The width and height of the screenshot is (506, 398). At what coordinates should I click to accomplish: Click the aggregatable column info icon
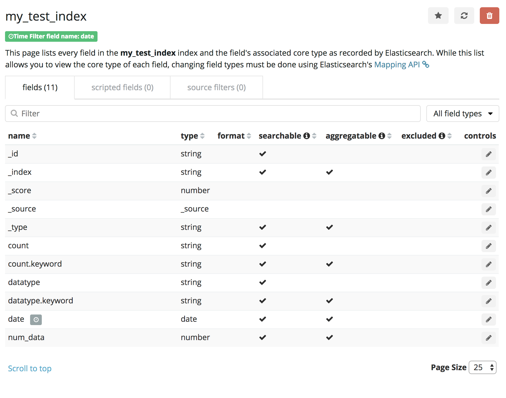[x=382, y=136]
